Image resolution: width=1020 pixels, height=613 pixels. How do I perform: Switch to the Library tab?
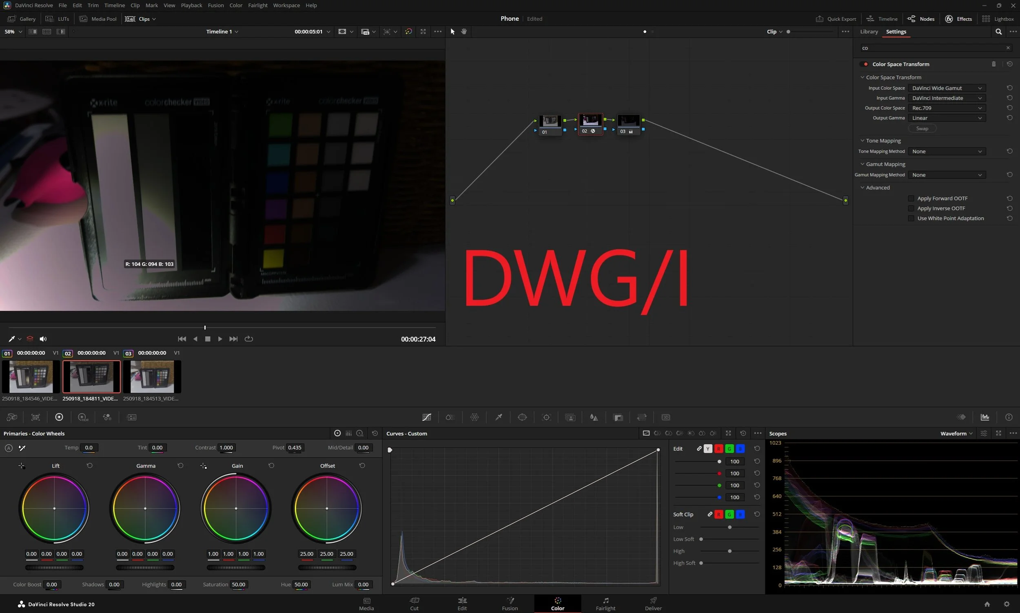(869, 31)
